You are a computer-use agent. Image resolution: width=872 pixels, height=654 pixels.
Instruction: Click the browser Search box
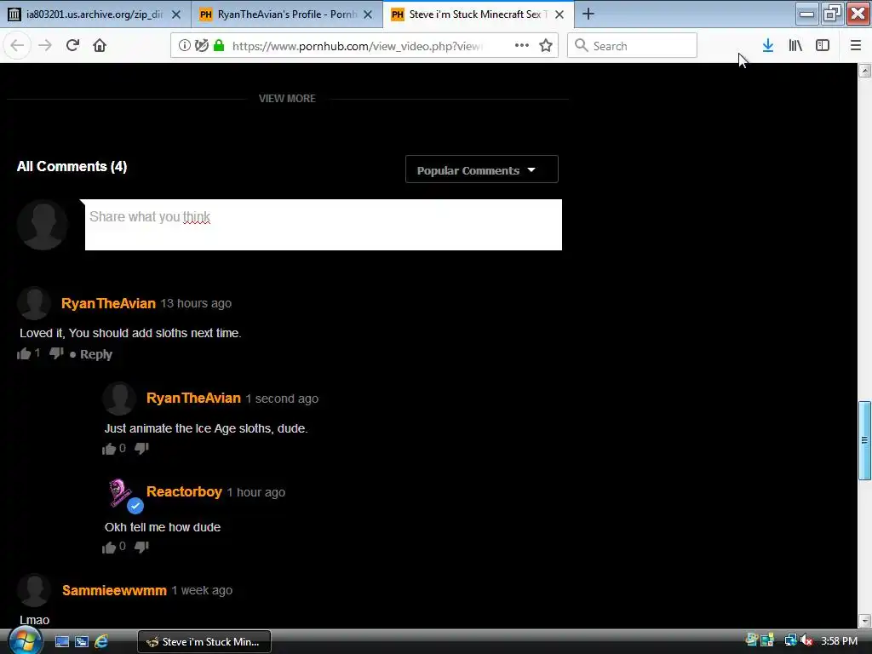[632, 46]
